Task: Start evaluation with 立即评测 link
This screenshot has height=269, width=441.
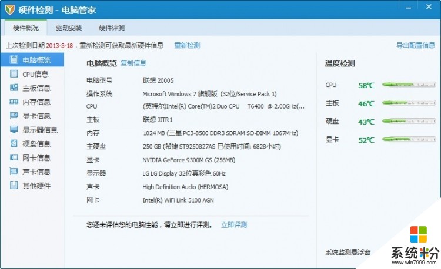Action: (x=234, y=225)
